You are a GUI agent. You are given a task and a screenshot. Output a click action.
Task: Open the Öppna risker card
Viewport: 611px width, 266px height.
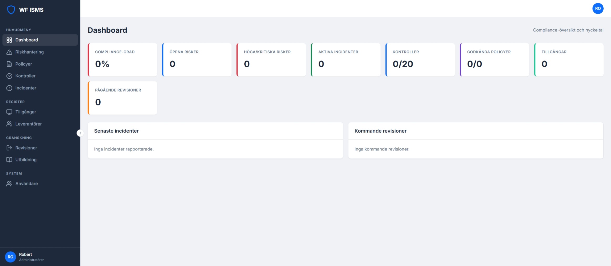point(197,59)
